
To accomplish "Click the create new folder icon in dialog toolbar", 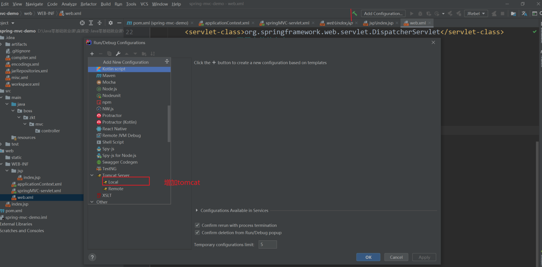I will point(144,54).
